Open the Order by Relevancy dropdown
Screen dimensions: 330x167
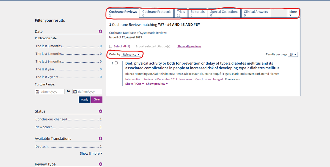point(131,54)
